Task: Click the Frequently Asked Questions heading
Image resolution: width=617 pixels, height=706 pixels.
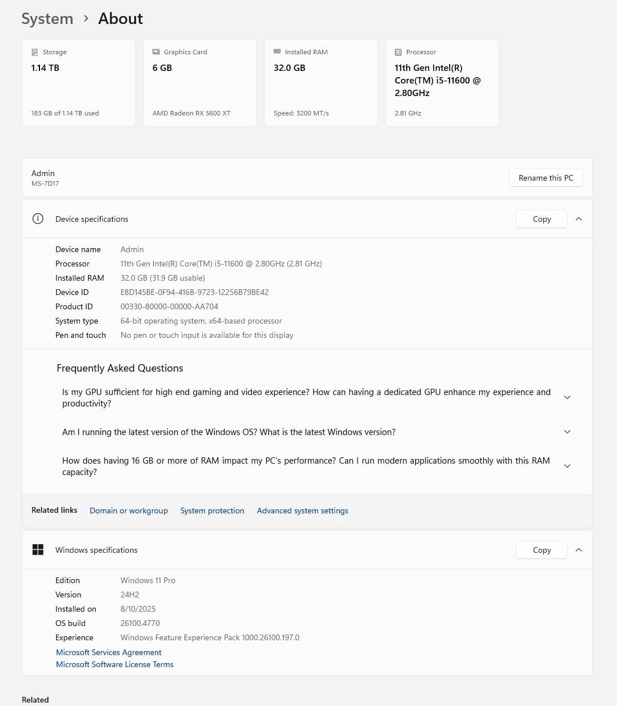Action: click(120, 368)
